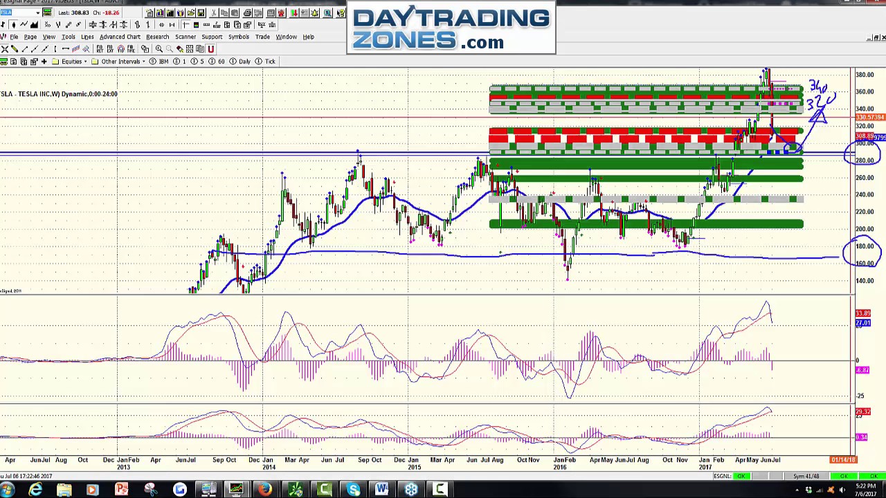Expand the TSLA symbol dropdown
The width and height of the screenshot is (886, 498).
[38, 12]
